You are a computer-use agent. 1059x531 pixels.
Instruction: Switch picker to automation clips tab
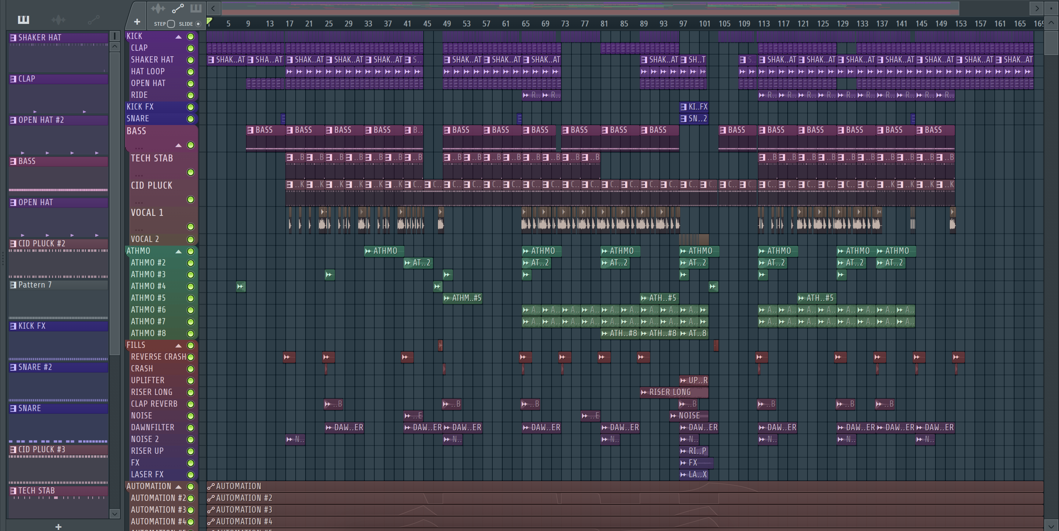pyautogui.click(x=93, y=19)
